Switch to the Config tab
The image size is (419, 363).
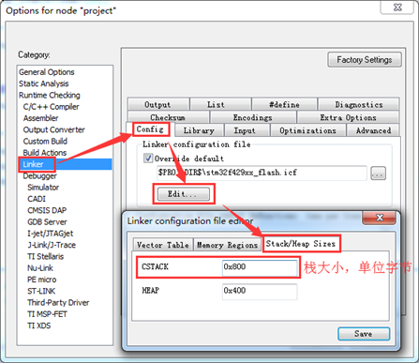tap(150, 129)
